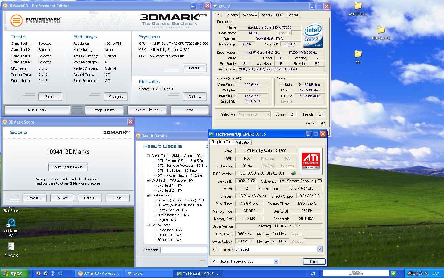Image resolution: width=444 pixels, height=278 pixels.
Task: Click the volume speaker tray icon
Action: click(427, 273)
